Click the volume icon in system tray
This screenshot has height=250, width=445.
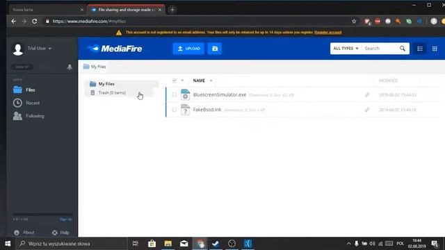tap(373, 244)
